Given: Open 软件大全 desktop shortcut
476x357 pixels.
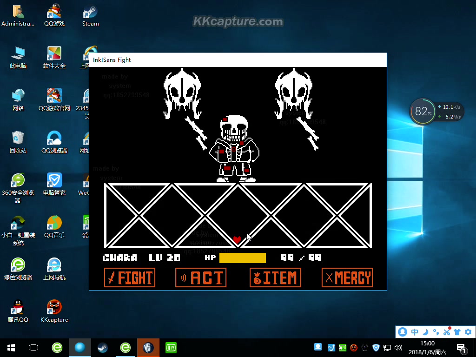Looking at the screenshot, I should click(54, 57).
